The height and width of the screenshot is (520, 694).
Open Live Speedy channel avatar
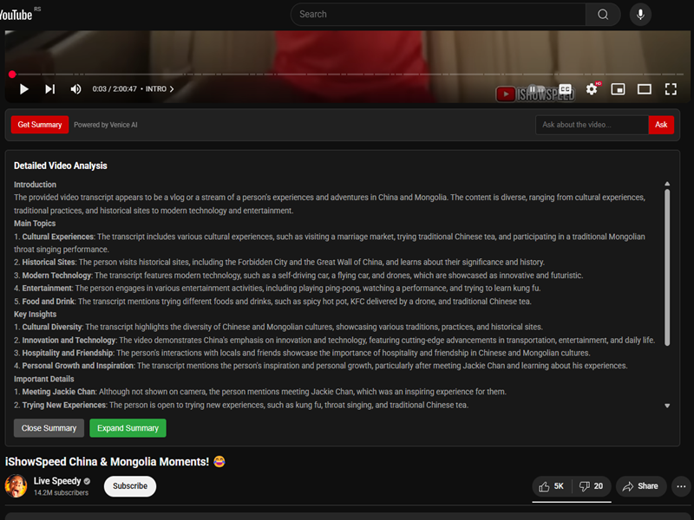pyautogui.click(x=16, y=486)
